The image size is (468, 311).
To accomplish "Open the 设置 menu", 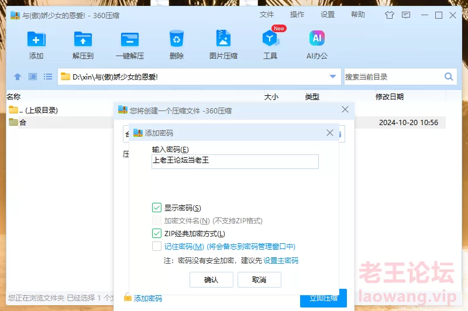I will (328, 15).
